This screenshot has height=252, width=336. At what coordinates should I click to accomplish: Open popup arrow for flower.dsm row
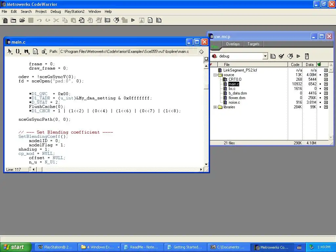click(326, 98)
